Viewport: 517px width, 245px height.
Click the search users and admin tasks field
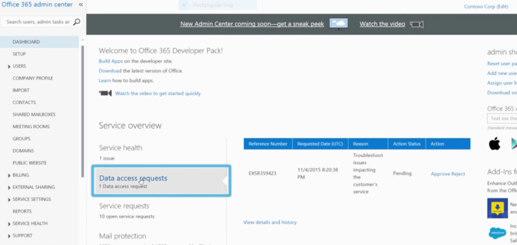pyautogui.click(x=37, y=22)
